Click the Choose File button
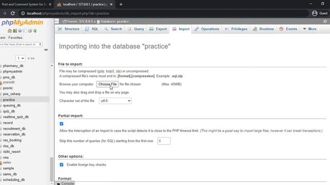Viewport: 330px width, 185px height. click(107, 84)
